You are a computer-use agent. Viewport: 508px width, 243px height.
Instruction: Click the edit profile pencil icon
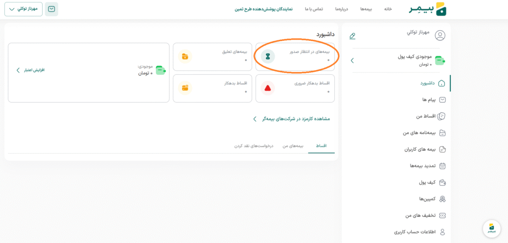[x=352, y=36]
